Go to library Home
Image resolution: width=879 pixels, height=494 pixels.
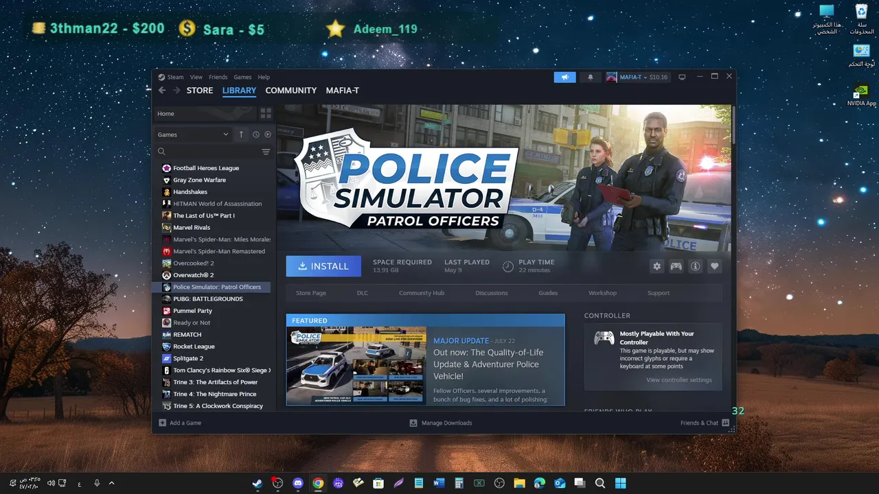click(165, 113)
